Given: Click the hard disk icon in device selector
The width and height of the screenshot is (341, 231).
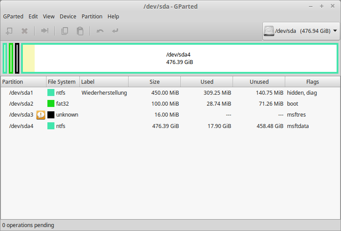Looking at the screenshot, I should (269, 31).
